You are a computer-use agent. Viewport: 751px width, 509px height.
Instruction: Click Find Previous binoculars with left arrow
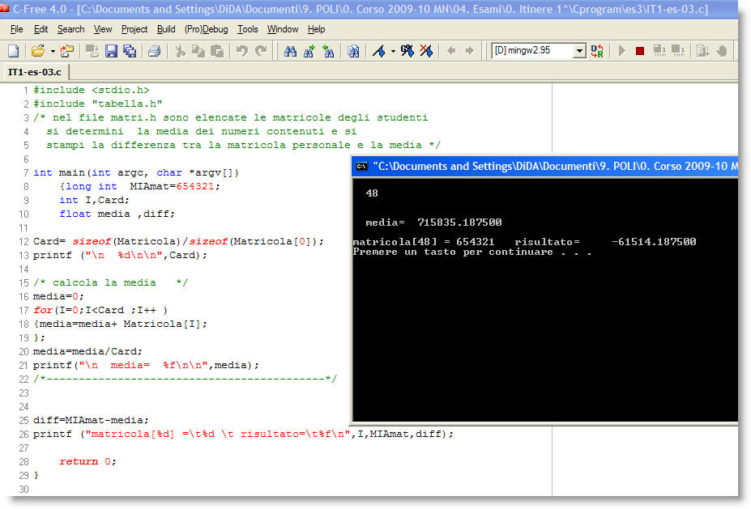click(329, 51)
